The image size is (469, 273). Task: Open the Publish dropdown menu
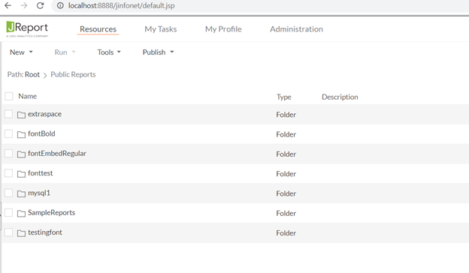coord(158,52)
